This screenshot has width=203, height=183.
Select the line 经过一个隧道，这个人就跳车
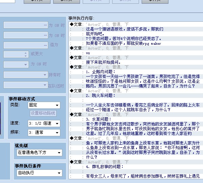(136, 110)
